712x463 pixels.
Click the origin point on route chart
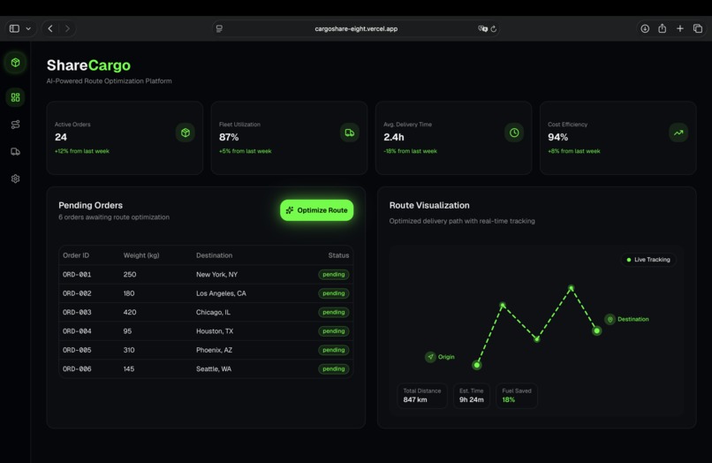tap(476, 365)
